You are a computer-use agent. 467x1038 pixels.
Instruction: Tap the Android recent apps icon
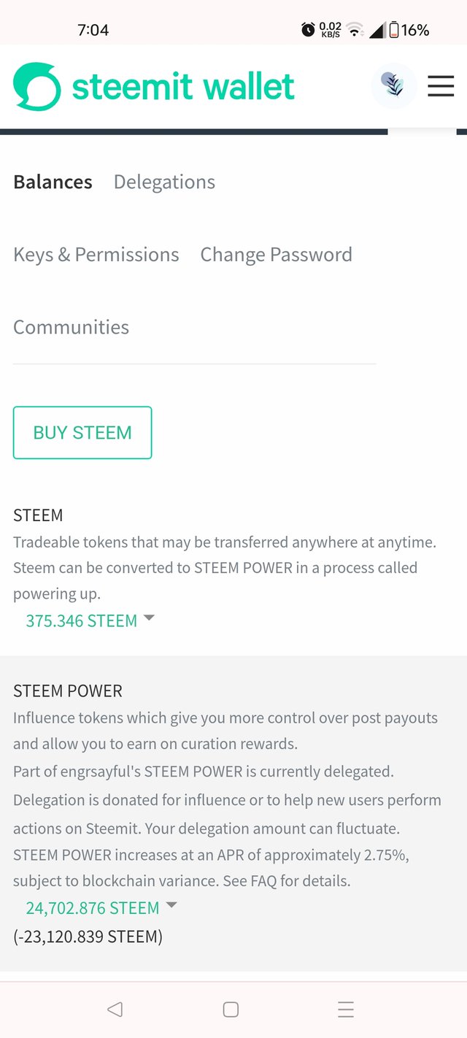346,1010
